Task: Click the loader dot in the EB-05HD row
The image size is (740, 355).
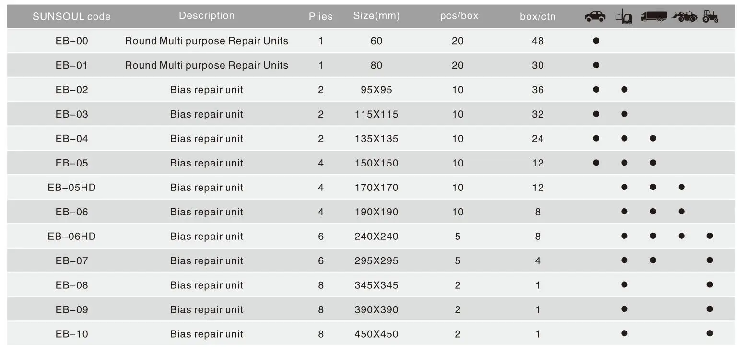Action: [x=681, y=187]
